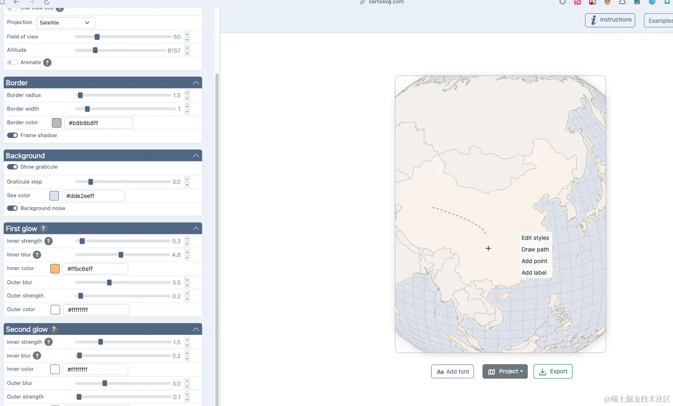Increment the Field of view stepper up
The image size is (673, 406).
[187, 34]
